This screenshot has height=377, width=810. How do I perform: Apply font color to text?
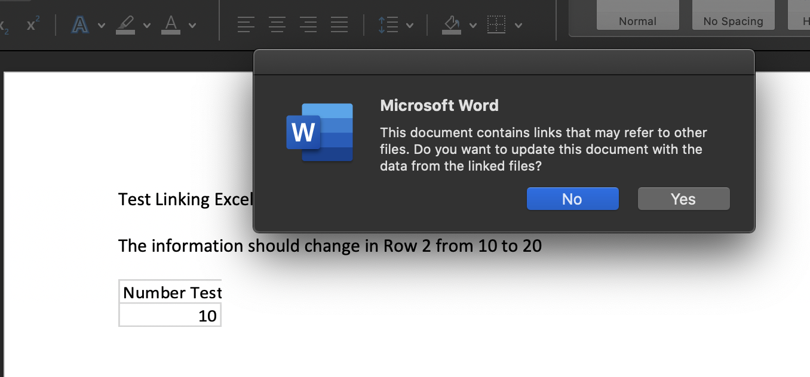click(x=171, y=25)
